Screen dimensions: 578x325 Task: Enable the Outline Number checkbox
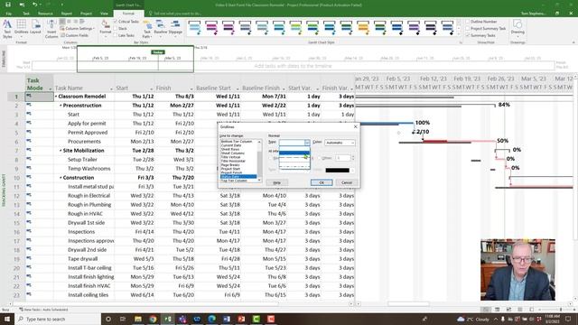pos(468,22)
